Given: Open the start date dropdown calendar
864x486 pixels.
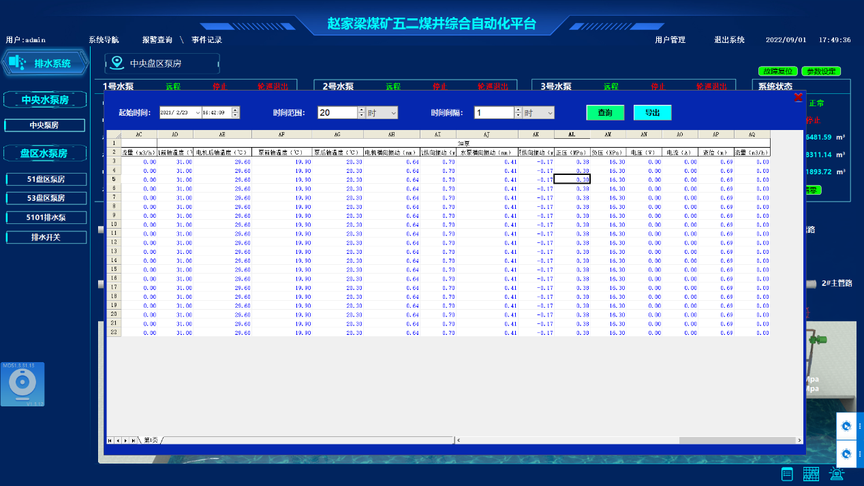Looking at the screenshot, I should [198, 113].
